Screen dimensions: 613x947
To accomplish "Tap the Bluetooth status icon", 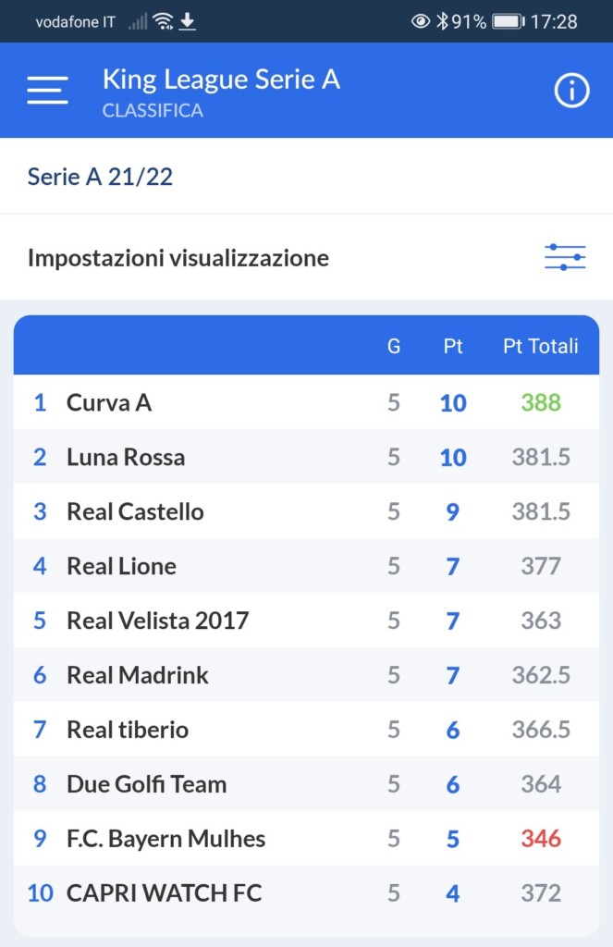I will (442, 21).
